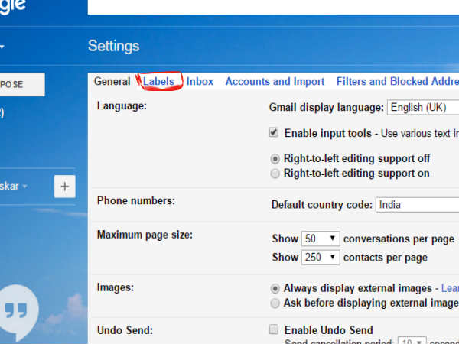Click the plus icon beside account name

click(x=64, y=187)
